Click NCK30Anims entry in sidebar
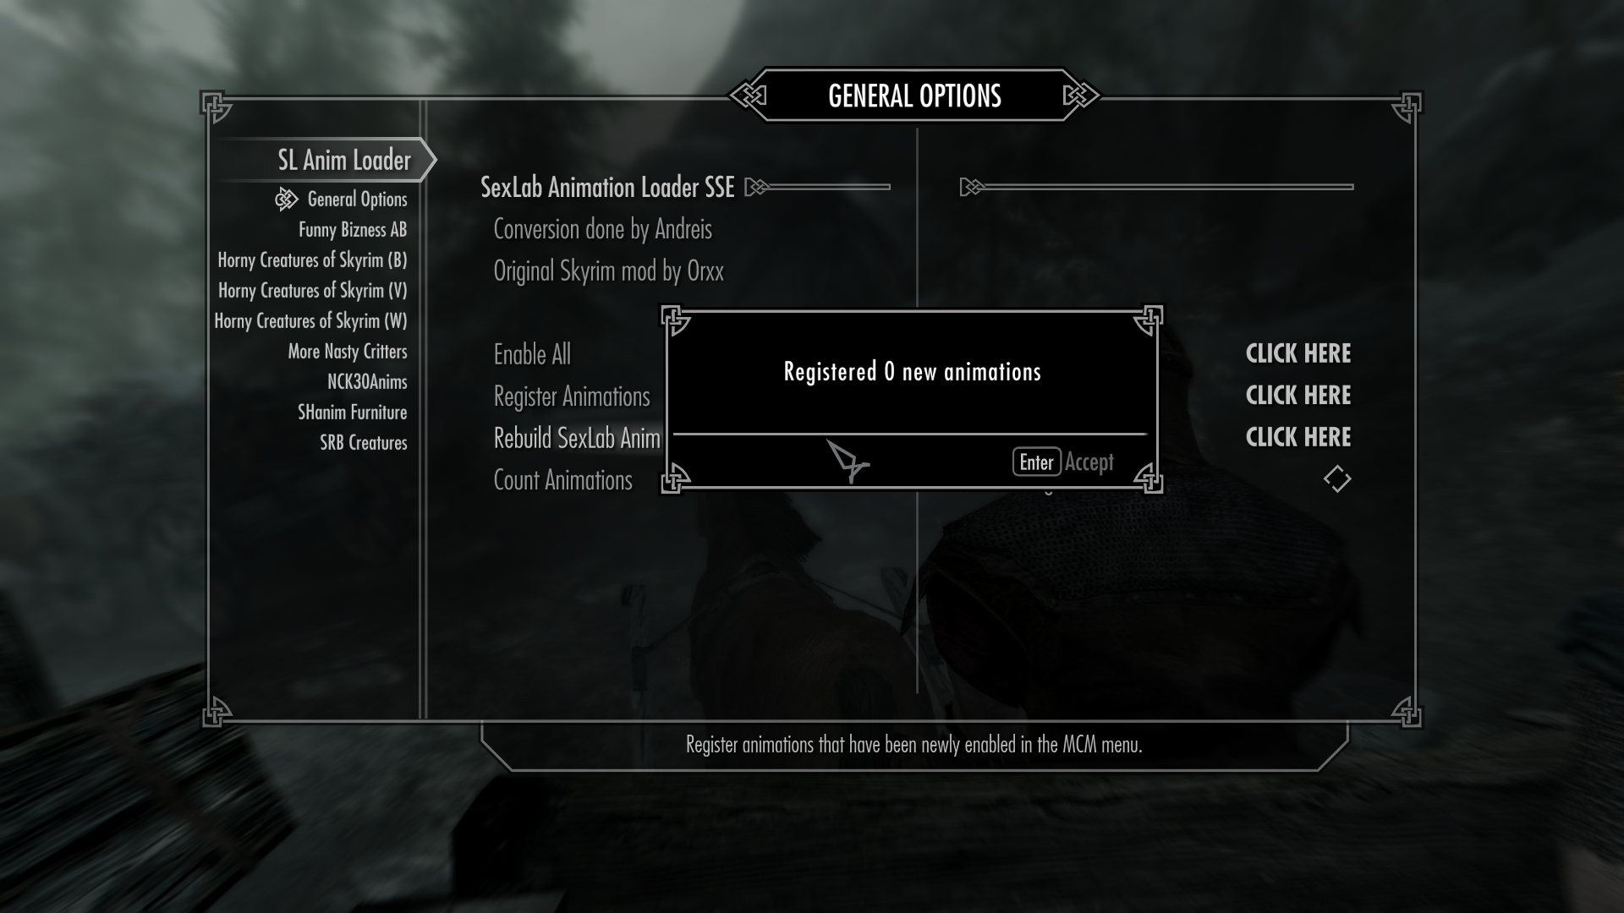 [x=367, y=381]
